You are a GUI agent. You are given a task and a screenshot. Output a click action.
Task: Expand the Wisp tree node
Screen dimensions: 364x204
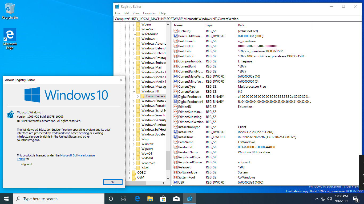[x=134, y=139]
